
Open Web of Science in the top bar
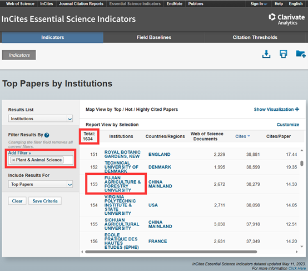coord(20,4)
